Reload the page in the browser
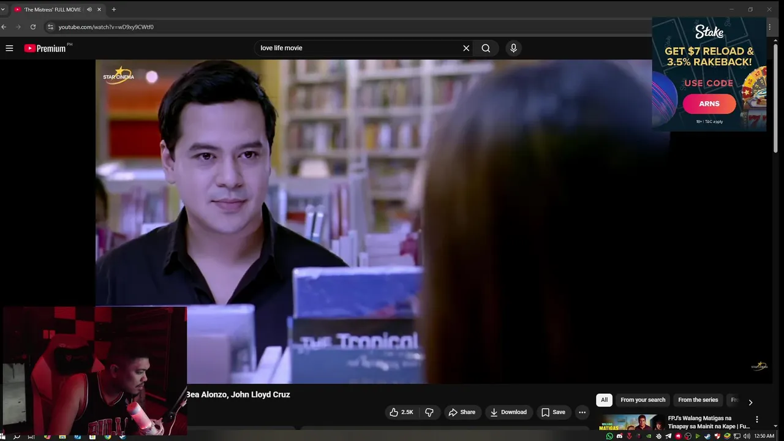784x441 pixels. (33, 27)
